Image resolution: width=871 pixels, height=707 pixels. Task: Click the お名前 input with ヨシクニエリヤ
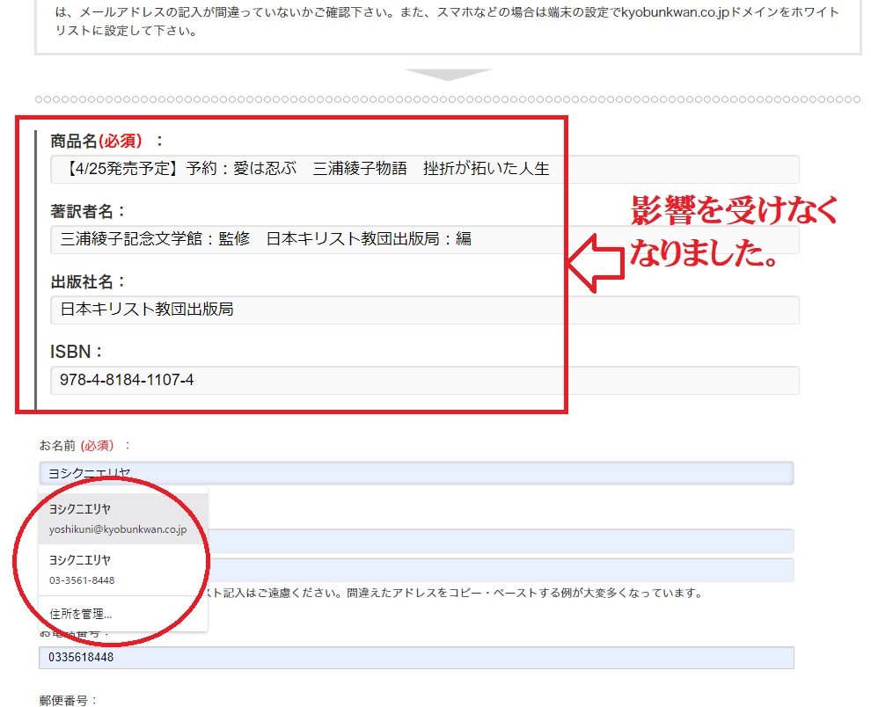tap(415, 473)
